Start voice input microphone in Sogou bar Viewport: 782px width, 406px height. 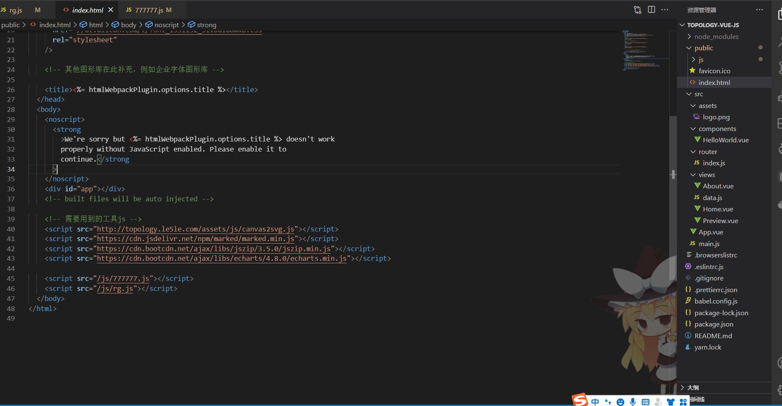(633, 402)
